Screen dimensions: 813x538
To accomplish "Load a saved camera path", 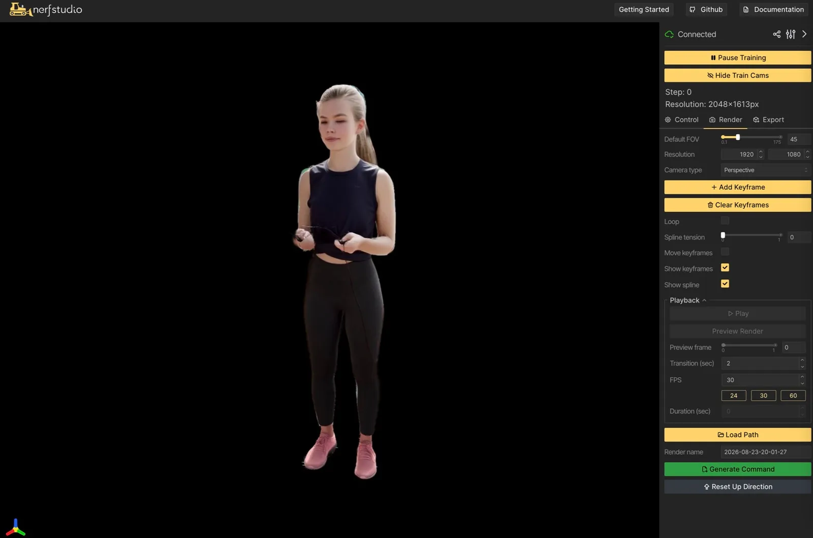I will tap(737, 435).
